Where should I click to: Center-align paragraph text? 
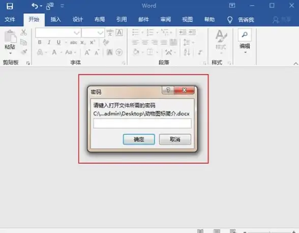pos(145,42)
